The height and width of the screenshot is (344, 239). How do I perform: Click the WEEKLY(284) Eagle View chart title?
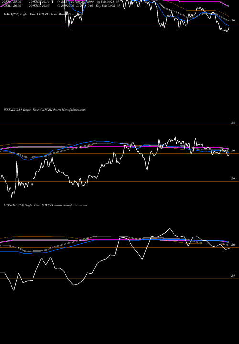pos(44,110)
